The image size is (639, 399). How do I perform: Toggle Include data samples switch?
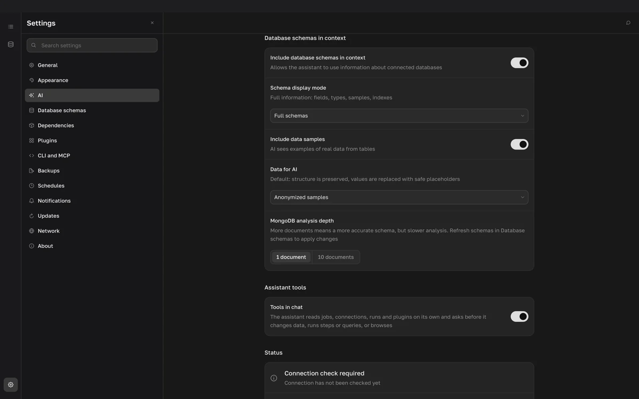click(x=519, y=144)
